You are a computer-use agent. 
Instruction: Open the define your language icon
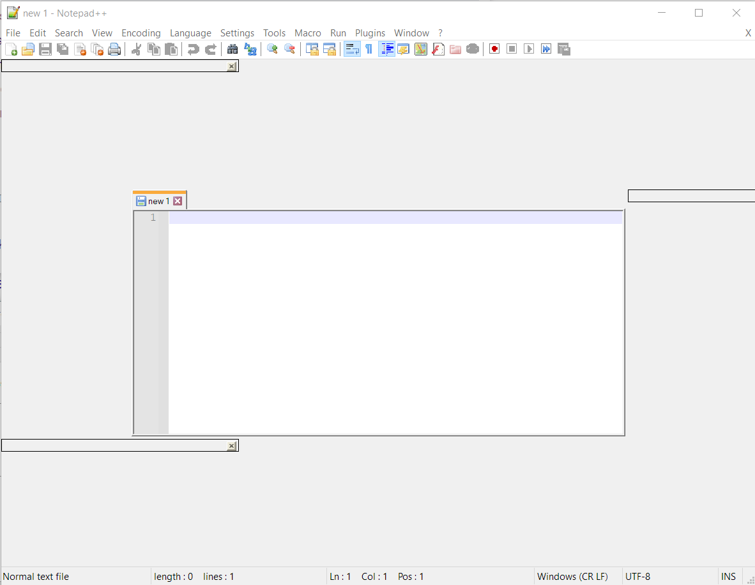(x=404, y=49)
